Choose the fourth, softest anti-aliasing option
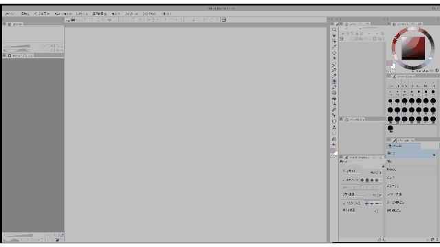The image size is (440, 247). (377, 180)
